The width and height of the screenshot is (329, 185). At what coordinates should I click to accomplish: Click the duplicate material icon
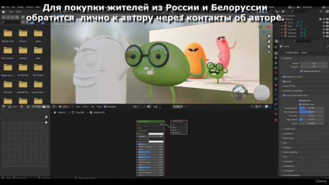pyautogui.click(x=178, y=106)
